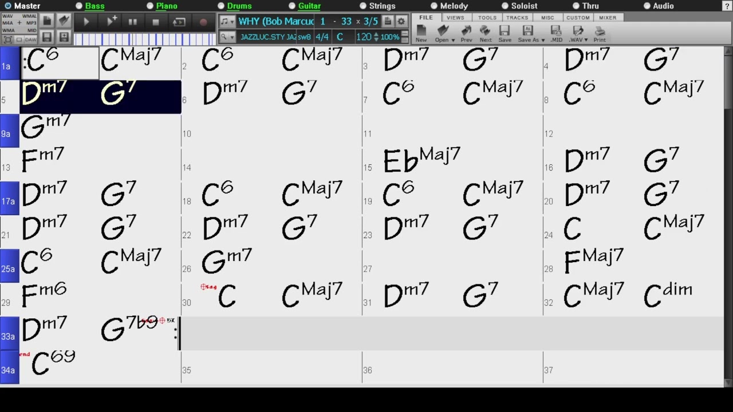This screenshot has height=412, width=733.
Task: Click on the mini piano keyboard strip
Action: 145,38
